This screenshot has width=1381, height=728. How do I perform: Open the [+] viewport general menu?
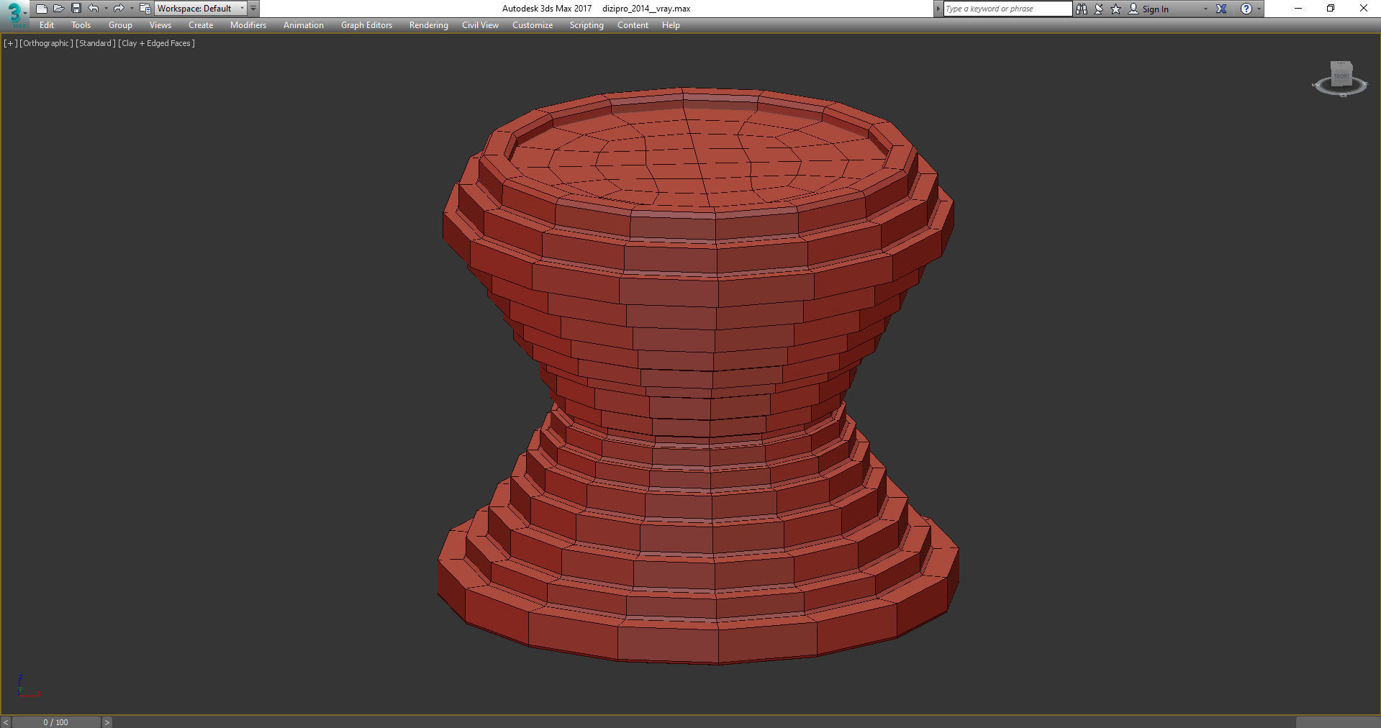(10, 43)
